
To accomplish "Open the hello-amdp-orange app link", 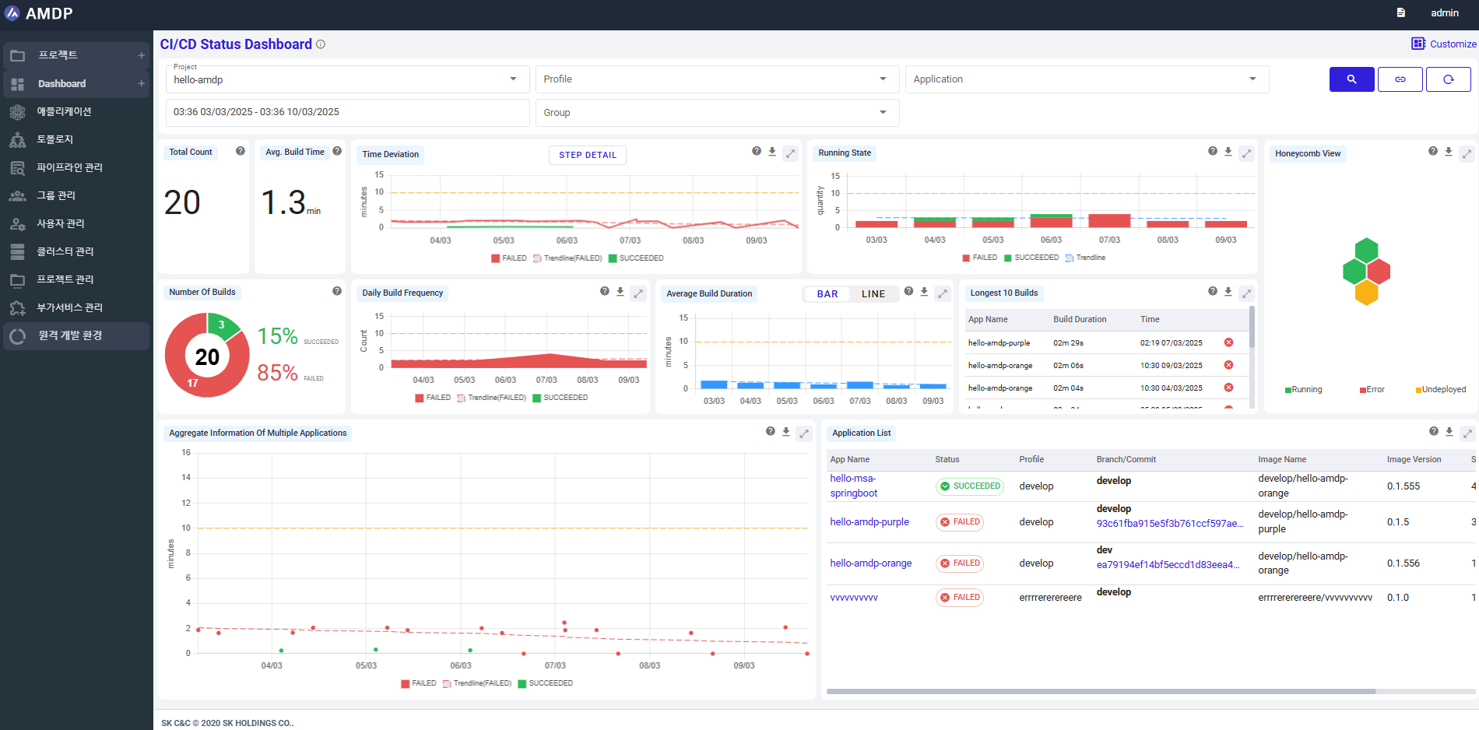I will click(x=871, y=563).
